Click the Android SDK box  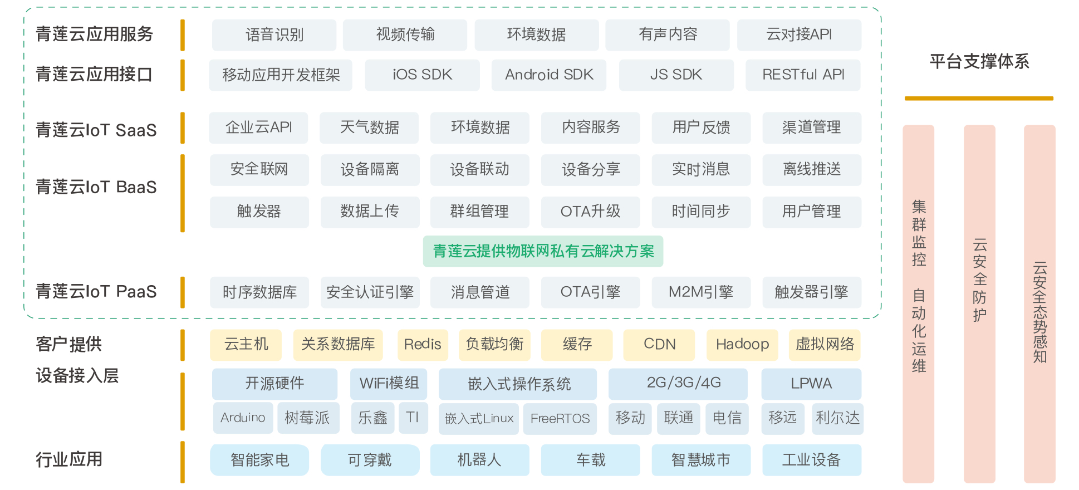click(549, 75)
